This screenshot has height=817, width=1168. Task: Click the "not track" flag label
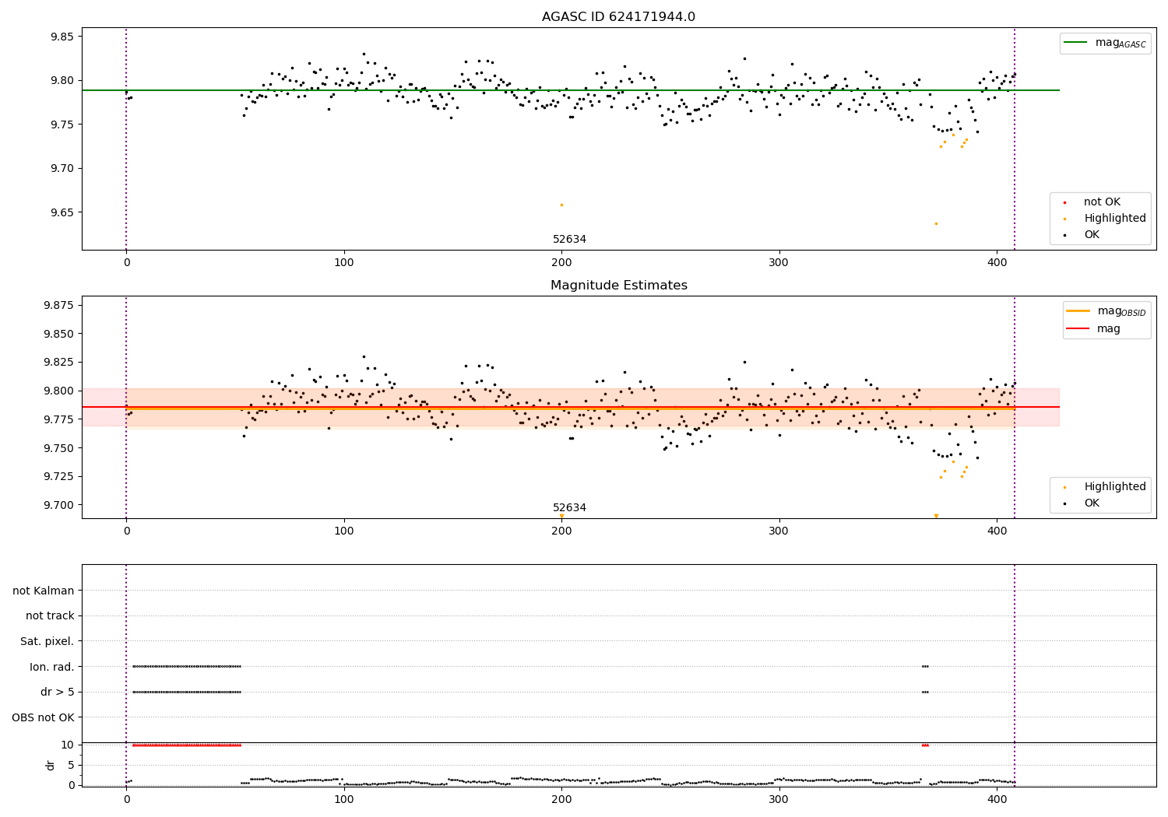click(x=50, y=616)
